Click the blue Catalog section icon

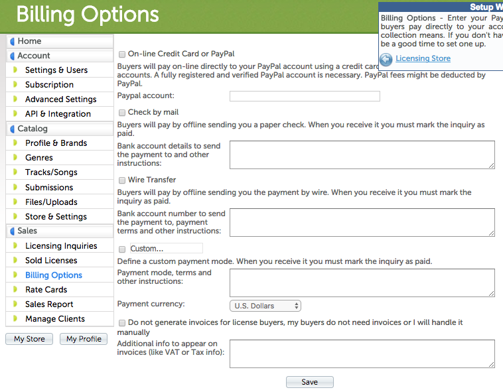12,129
